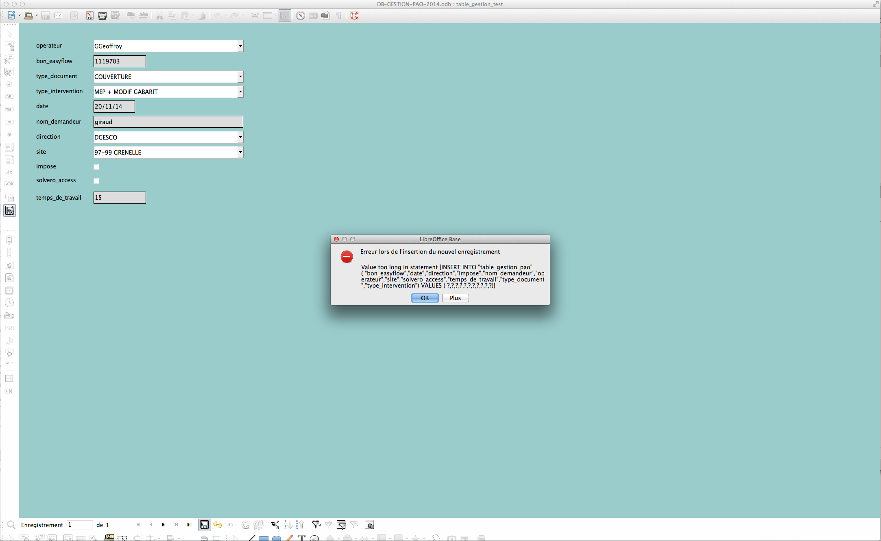Image resolution: width=881 pixels, height=541 pixels.
Task: Click the Send by email envelope icon
Action: (x=58, y=15)
